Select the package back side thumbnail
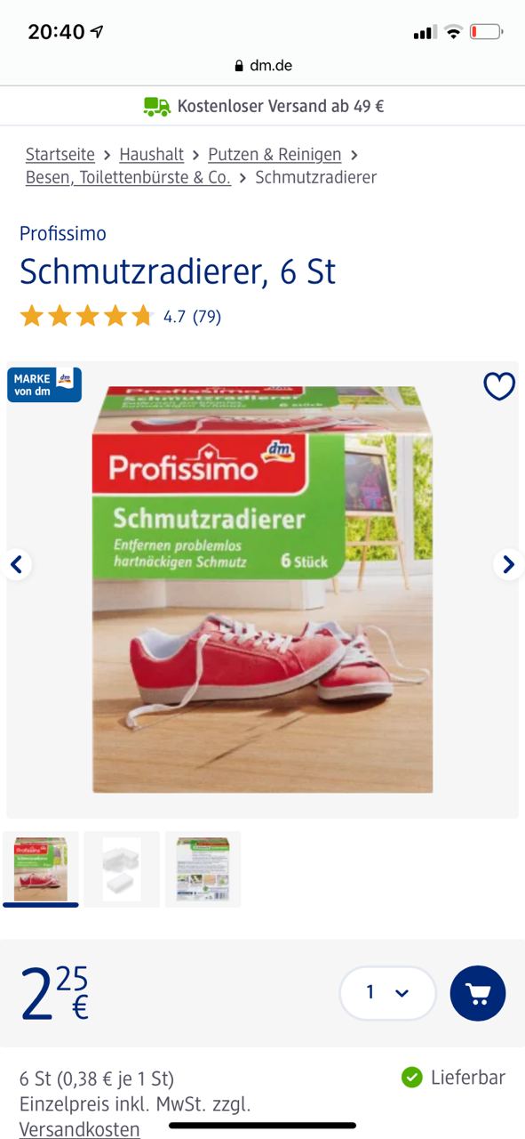Image resolution: width=525 pixels, height=1139 pixels. tap(203, 869)
